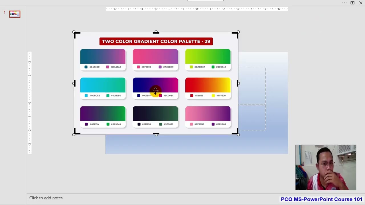Click the ribbon display options icon
This screenshot has width=365, height=205.
(x=352, y=3)
